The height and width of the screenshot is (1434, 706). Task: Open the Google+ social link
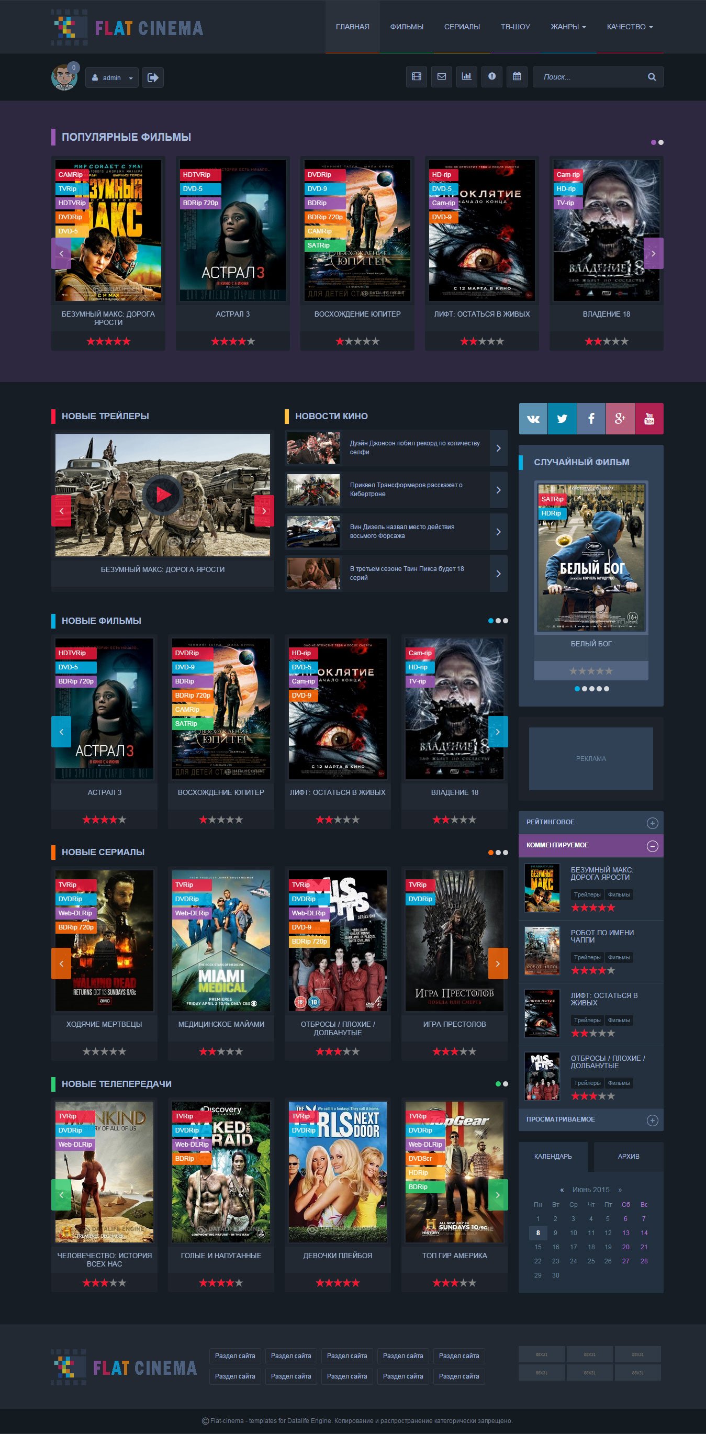click(x=620, y=419)
